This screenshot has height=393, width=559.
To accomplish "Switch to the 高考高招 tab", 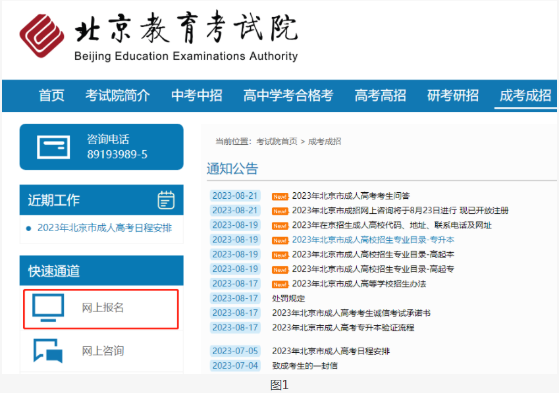I will point(380,95).
